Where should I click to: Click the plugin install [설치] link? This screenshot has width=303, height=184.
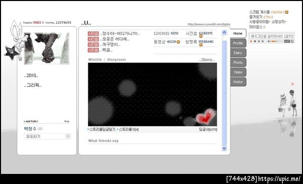[288, 36]
